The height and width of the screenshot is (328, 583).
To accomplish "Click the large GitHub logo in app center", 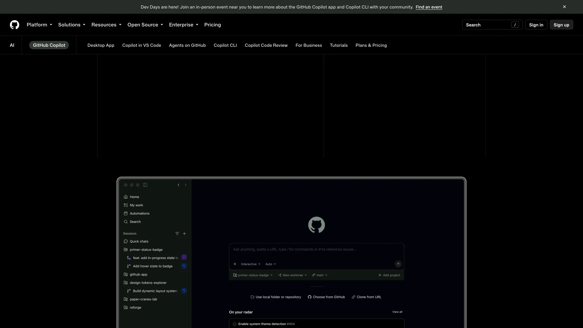I will pos(316,225).
